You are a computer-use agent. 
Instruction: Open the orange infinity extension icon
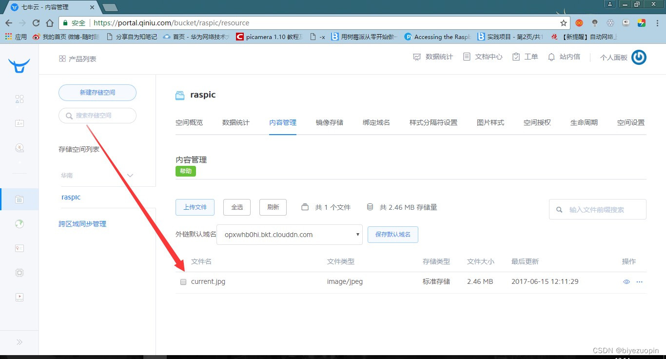pos(579,23)
